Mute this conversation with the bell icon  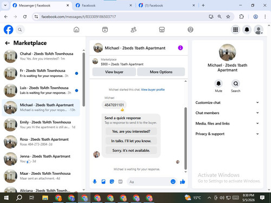[218, 83]
